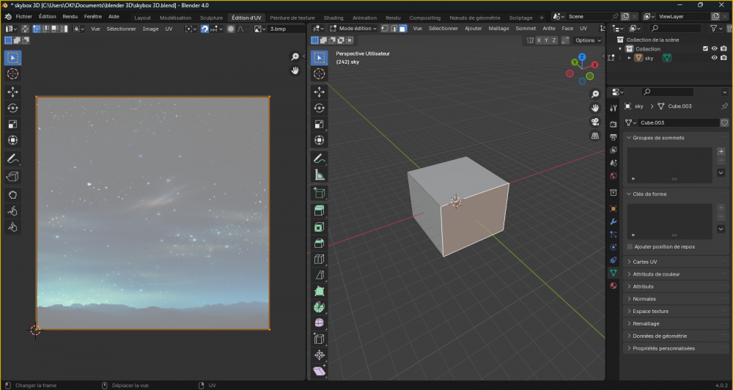733x390 pixels.
Task: Select the Smooth vertices tool
Action: 320,323
